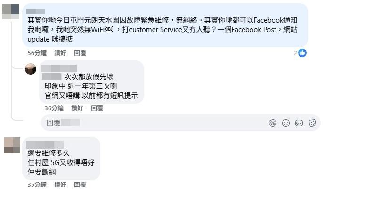The width and height of the screenshot is (380, 208).
Task: Click 回覆 under the 56分鐘 comment
Action: point(80,53)
